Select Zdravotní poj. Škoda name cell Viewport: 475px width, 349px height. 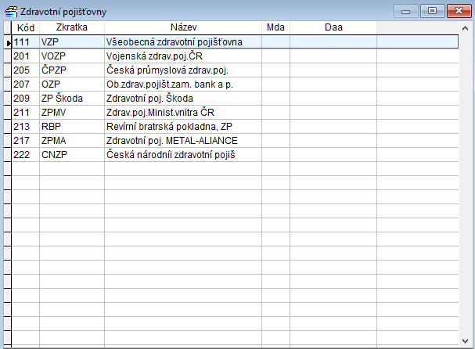click(183, 99)
